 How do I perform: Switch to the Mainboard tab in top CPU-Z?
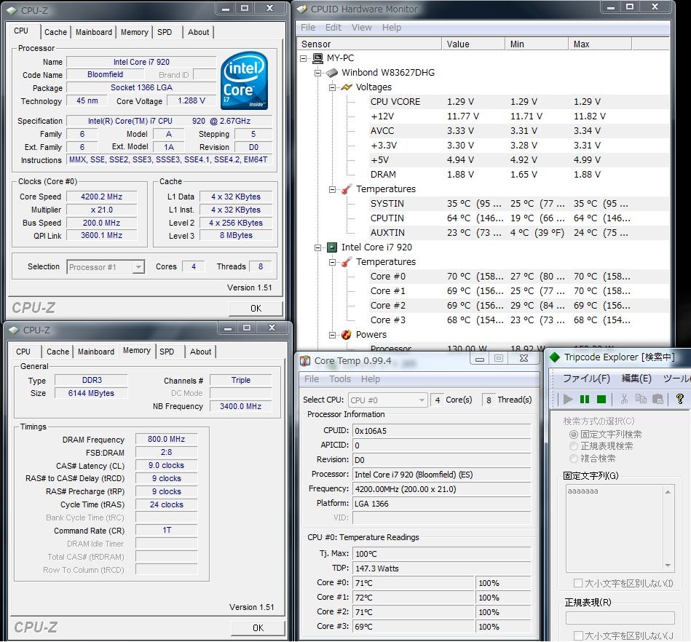point(94,32)
